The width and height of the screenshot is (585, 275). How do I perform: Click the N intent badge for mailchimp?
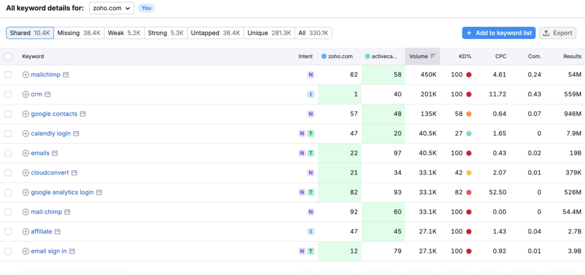coord(311,75)
